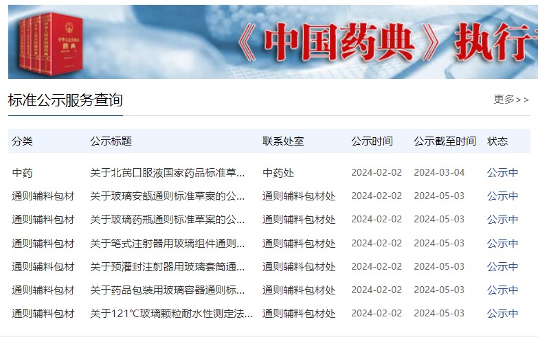
Task: Click the 更多>> link
Action: tap(511, 100)
